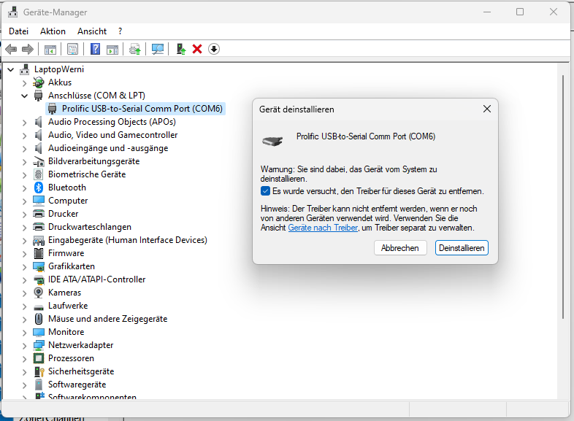The height and width of the screenshot is (421, 574).
Task: Click the Bluetooth device category icon
Action: coord(39,188)
